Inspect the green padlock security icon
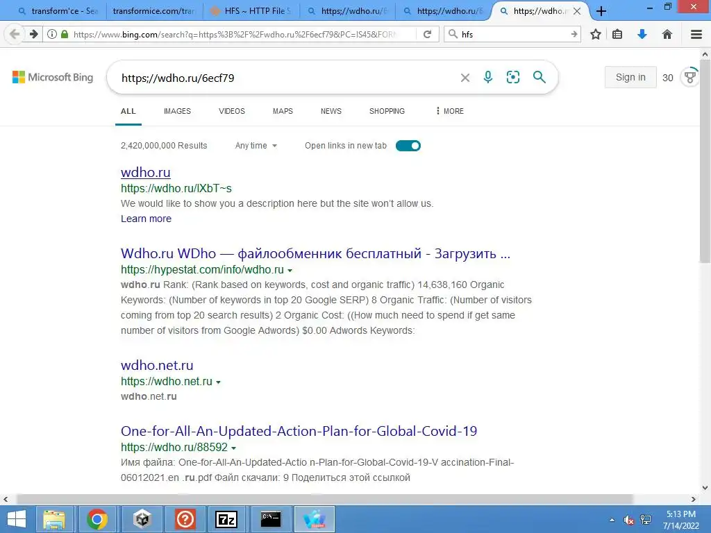711x533 pixels. pos(65,34)
